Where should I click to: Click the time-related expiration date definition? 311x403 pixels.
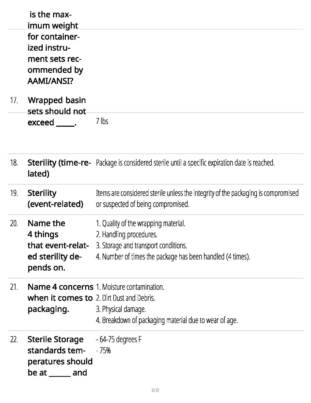click(x=185, y=163)
